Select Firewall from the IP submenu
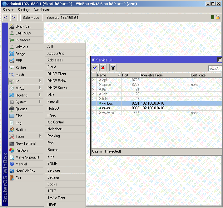The image size is (223, 208). pyautogui.click(x=53, y=101)
